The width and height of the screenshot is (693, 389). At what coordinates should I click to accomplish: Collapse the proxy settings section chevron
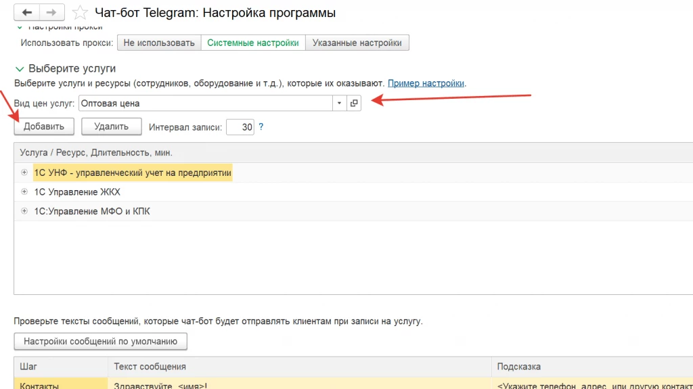pyautogui.click(x=20, y=28)
